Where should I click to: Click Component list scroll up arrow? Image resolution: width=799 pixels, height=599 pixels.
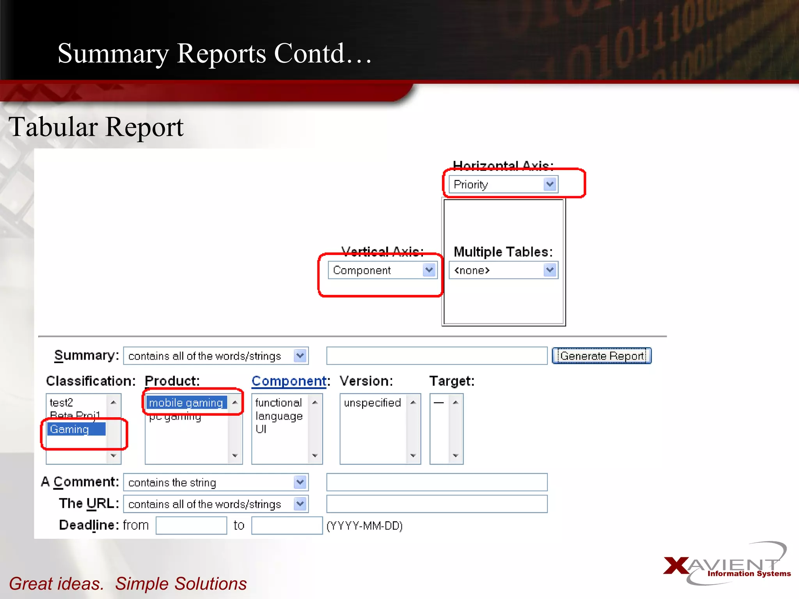coord(315,402)
